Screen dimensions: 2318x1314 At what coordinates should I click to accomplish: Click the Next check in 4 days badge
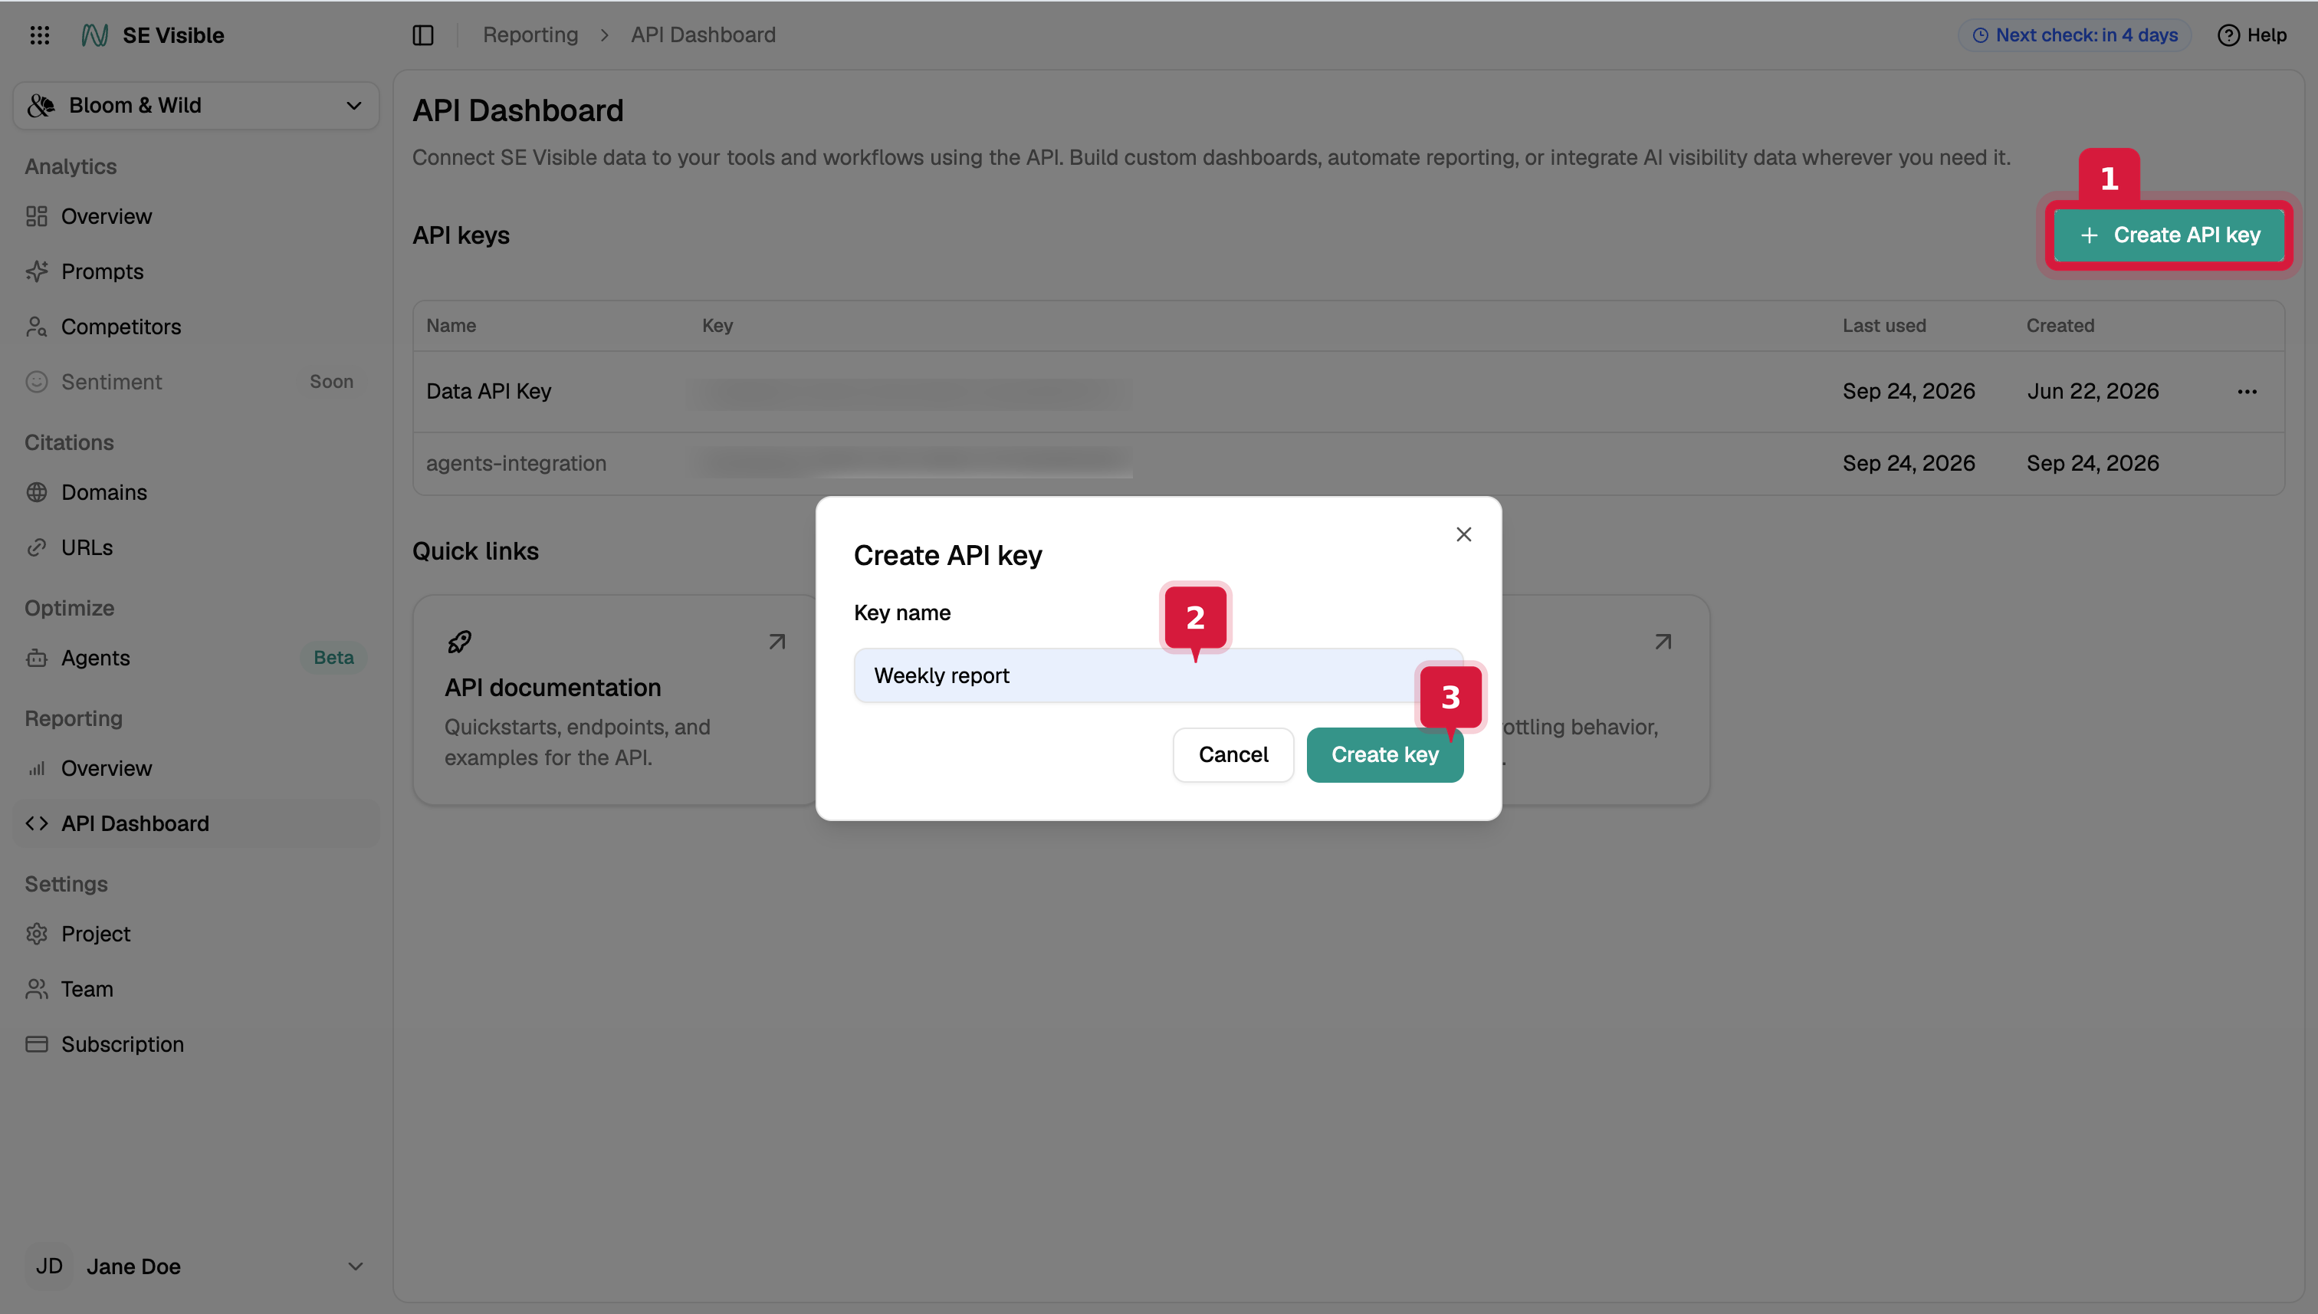tap(2074, 35)
